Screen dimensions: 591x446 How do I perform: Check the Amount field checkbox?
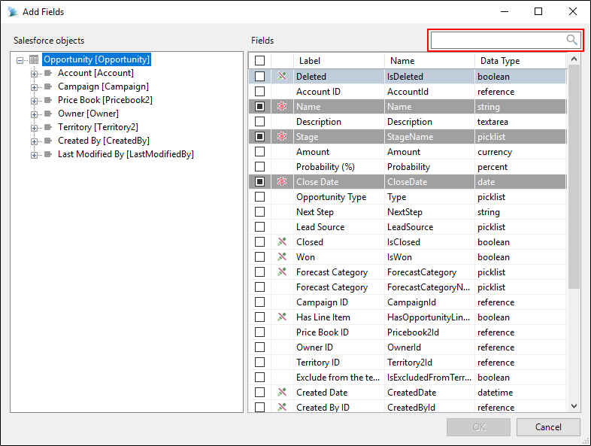pos(259,152)
